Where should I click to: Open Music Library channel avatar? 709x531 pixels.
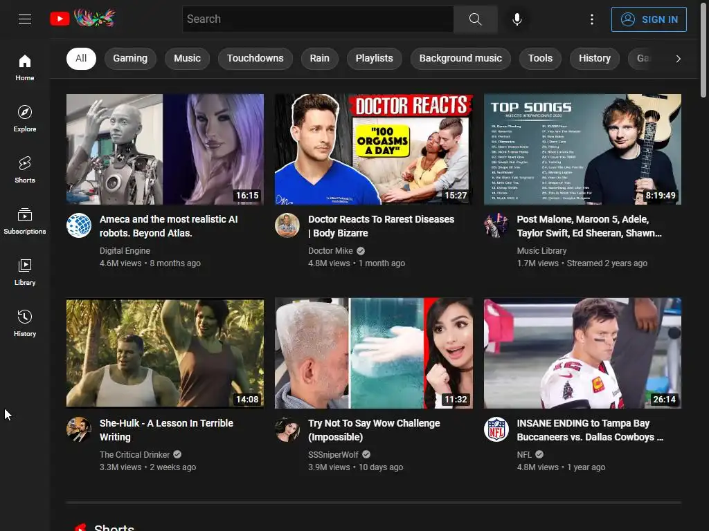(x=496, y=225)
